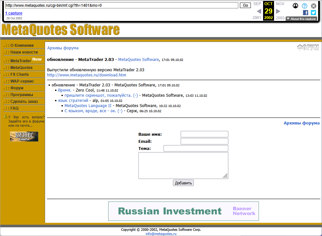
Task: Open О Компании menu item
Action: [x=22, y=45]
